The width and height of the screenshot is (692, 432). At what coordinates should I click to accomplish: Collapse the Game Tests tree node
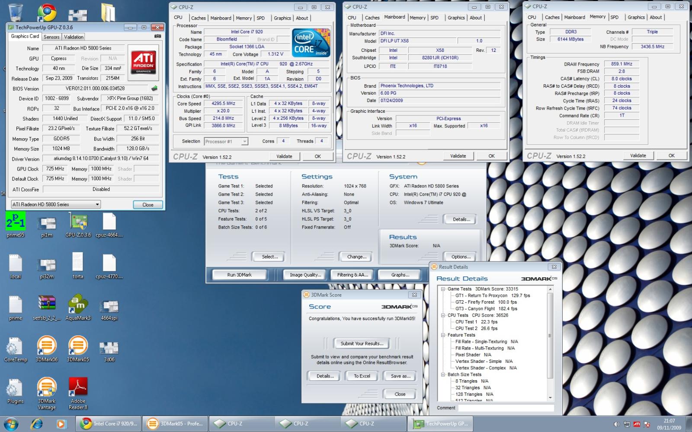(x=443, y=289)
